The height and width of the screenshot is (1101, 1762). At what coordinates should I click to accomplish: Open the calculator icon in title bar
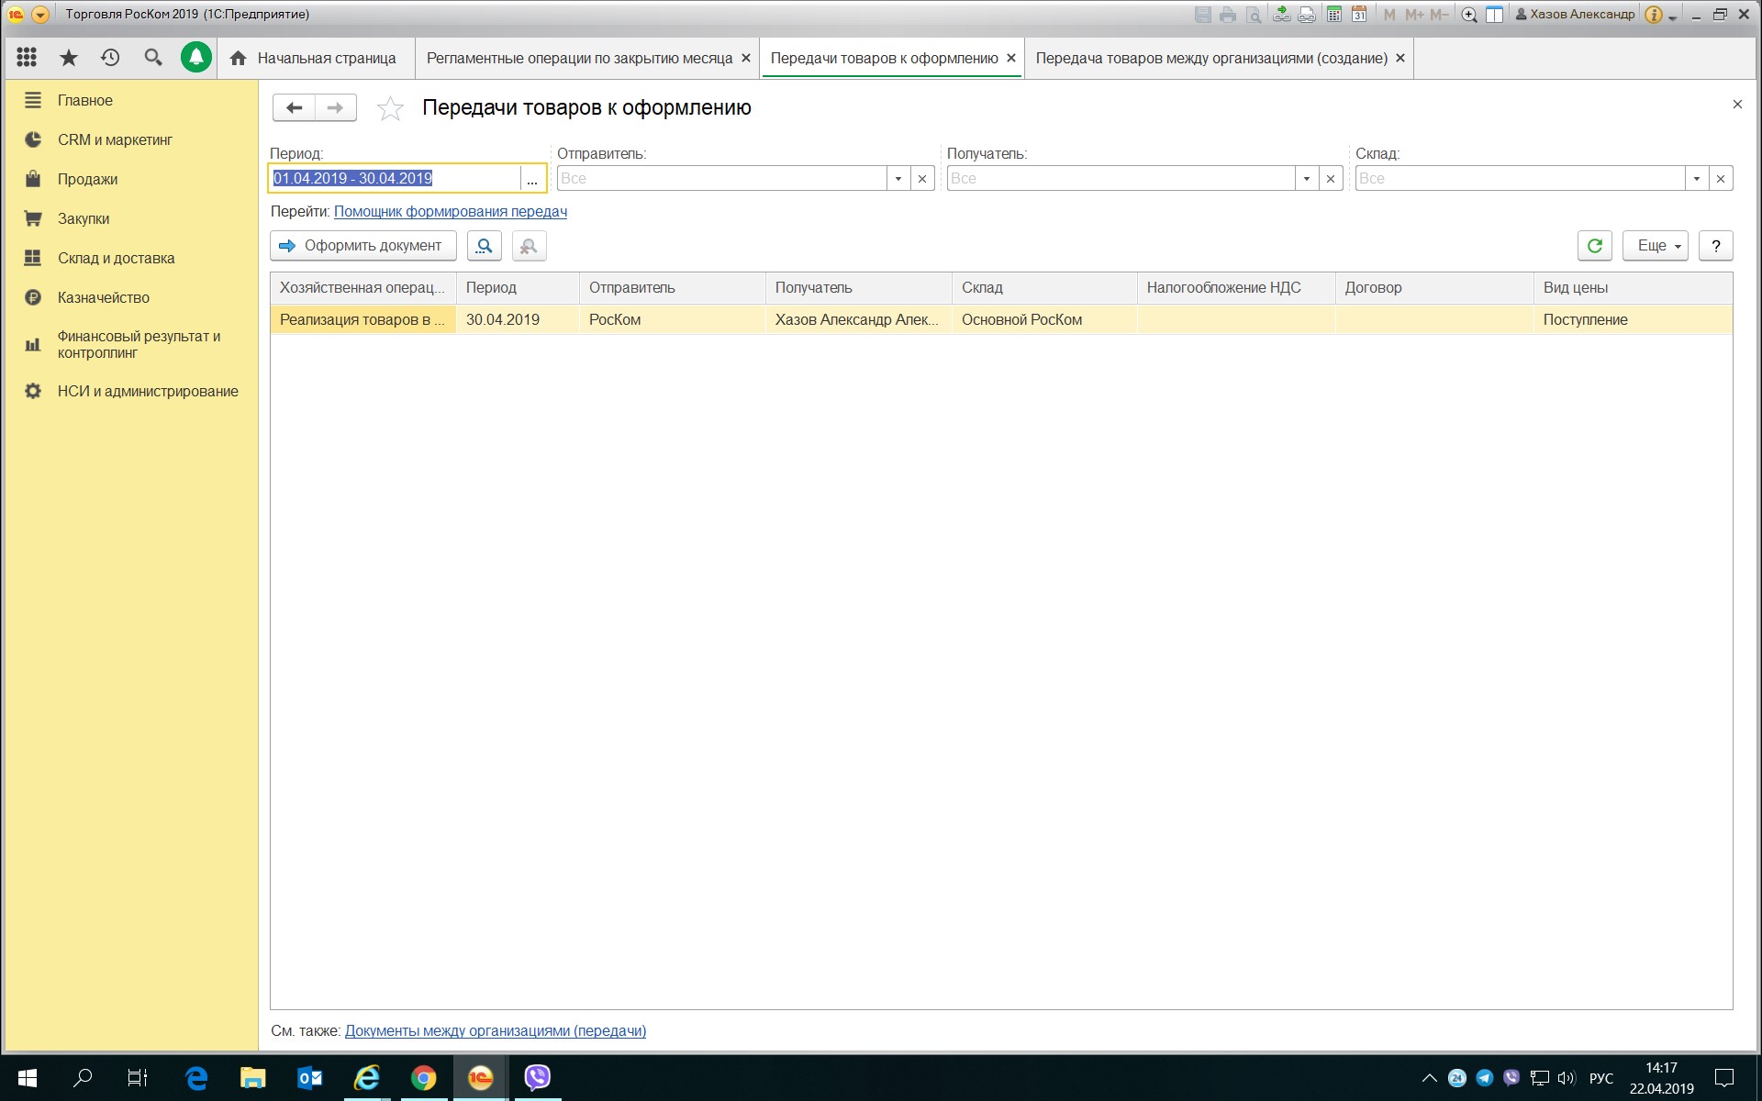click(x=1334, y=15)
